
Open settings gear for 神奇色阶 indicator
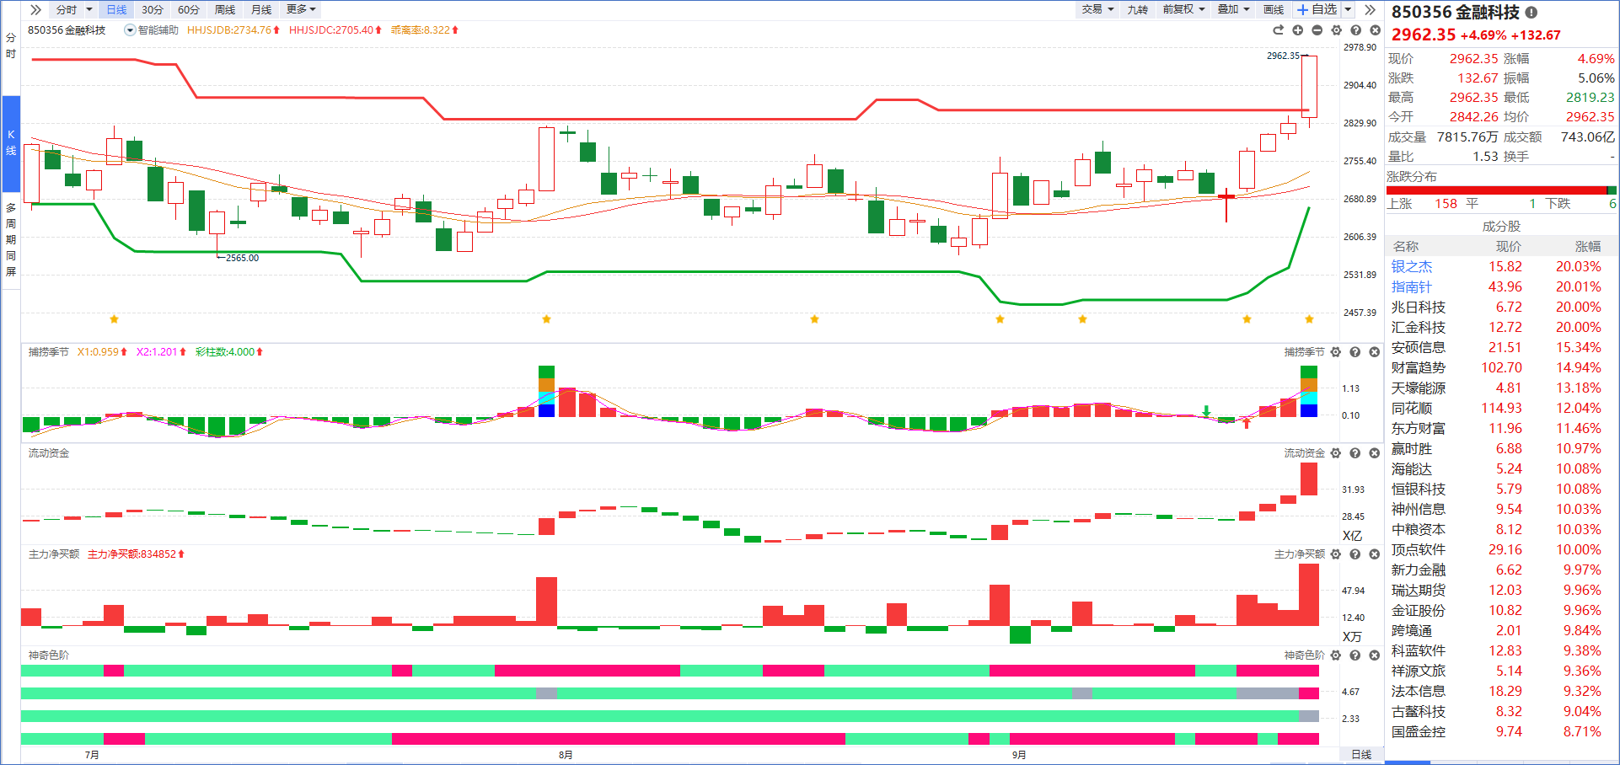pos(1336,655)
